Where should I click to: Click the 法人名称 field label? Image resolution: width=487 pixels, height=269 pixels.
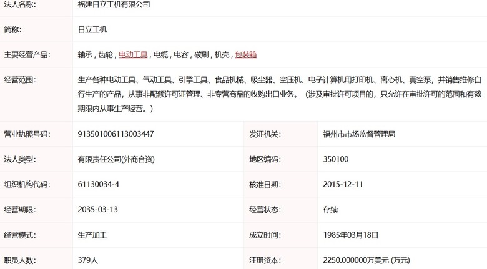coord(20,4)
